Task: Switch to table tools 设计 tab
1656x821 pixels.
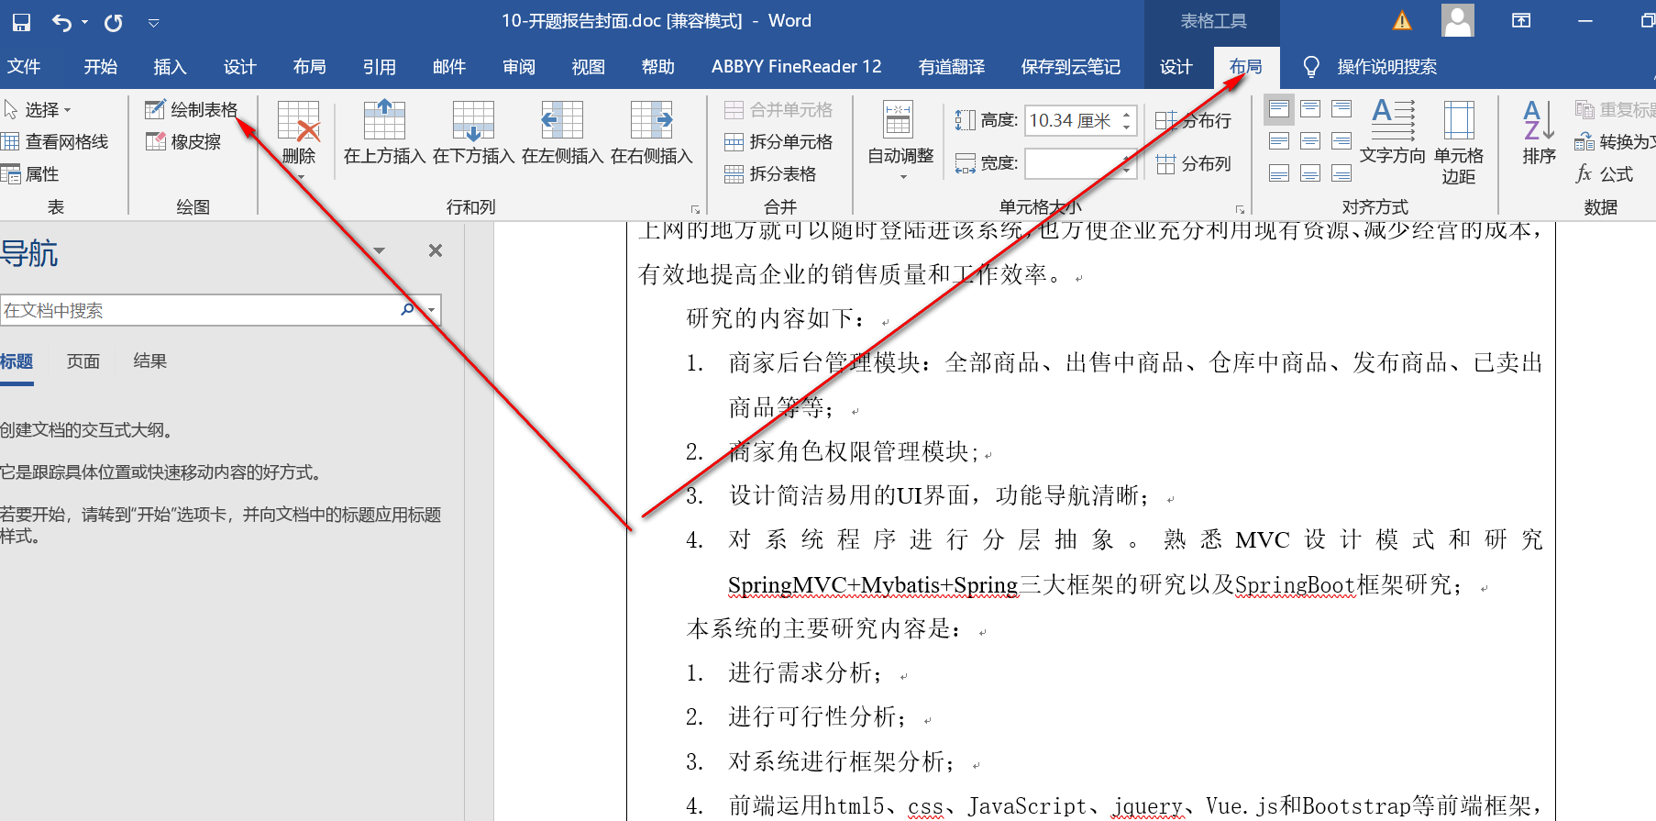Action: pos(1176,67)
